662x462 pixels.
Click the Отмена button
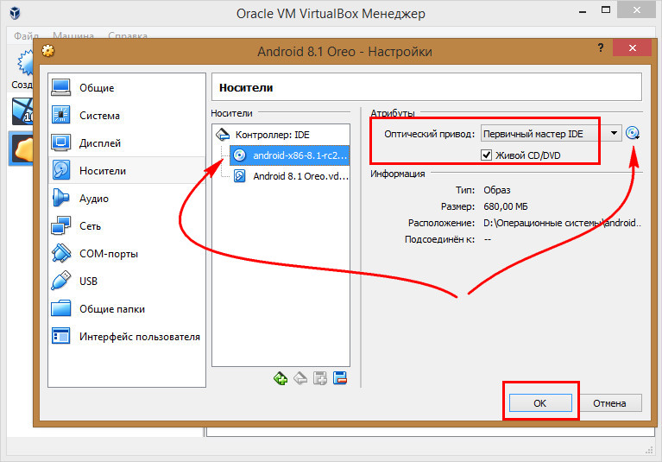609,403
